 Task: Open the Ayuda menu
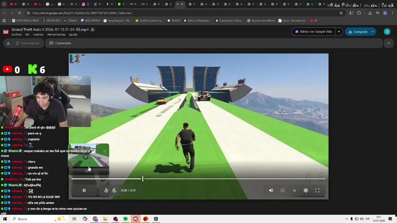tap(73, 35)
